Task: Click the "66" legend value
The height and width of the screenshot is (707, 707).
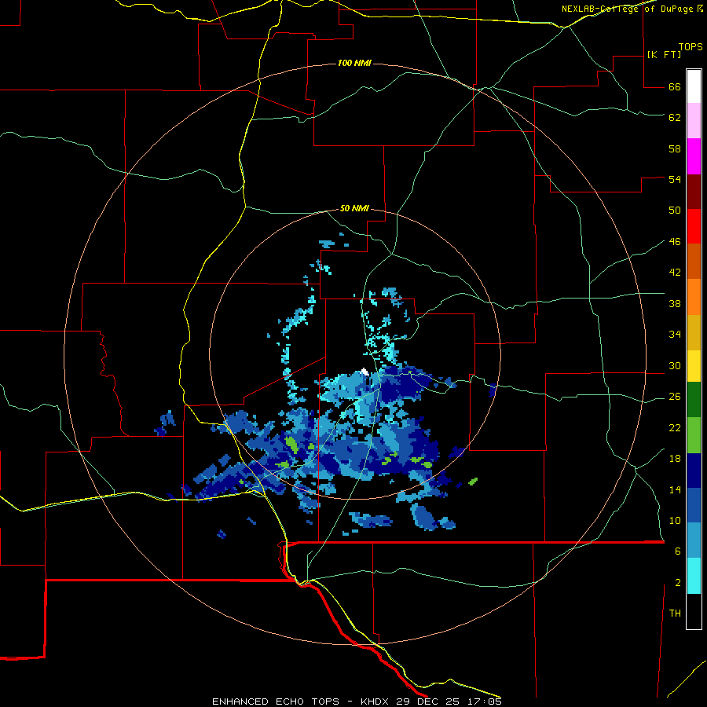Action: click(675, 87)
